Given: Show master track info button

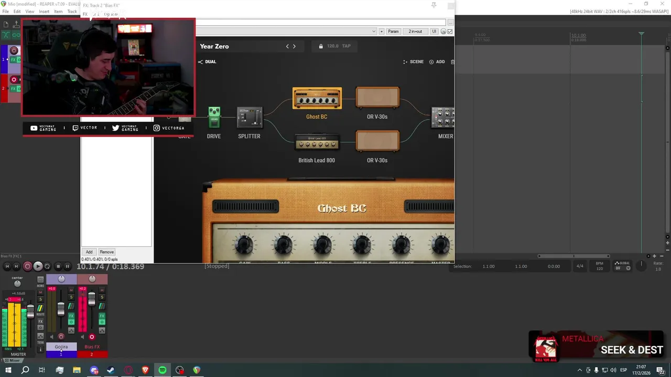Looking at the screenshot, I should tap(40, 349).
